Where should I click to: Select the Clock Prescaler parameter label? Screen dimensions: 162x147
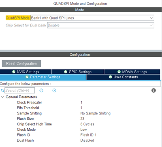point(30,102)
